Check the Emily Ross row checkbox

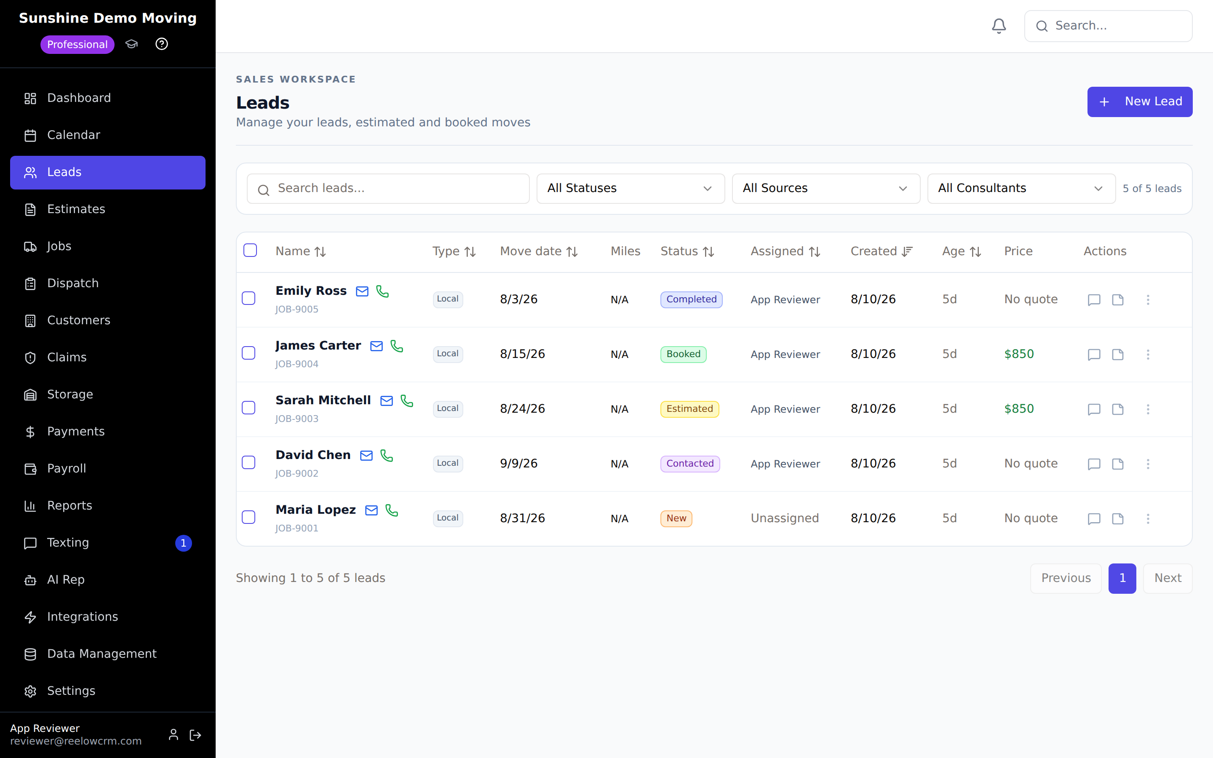click(248, 298)
